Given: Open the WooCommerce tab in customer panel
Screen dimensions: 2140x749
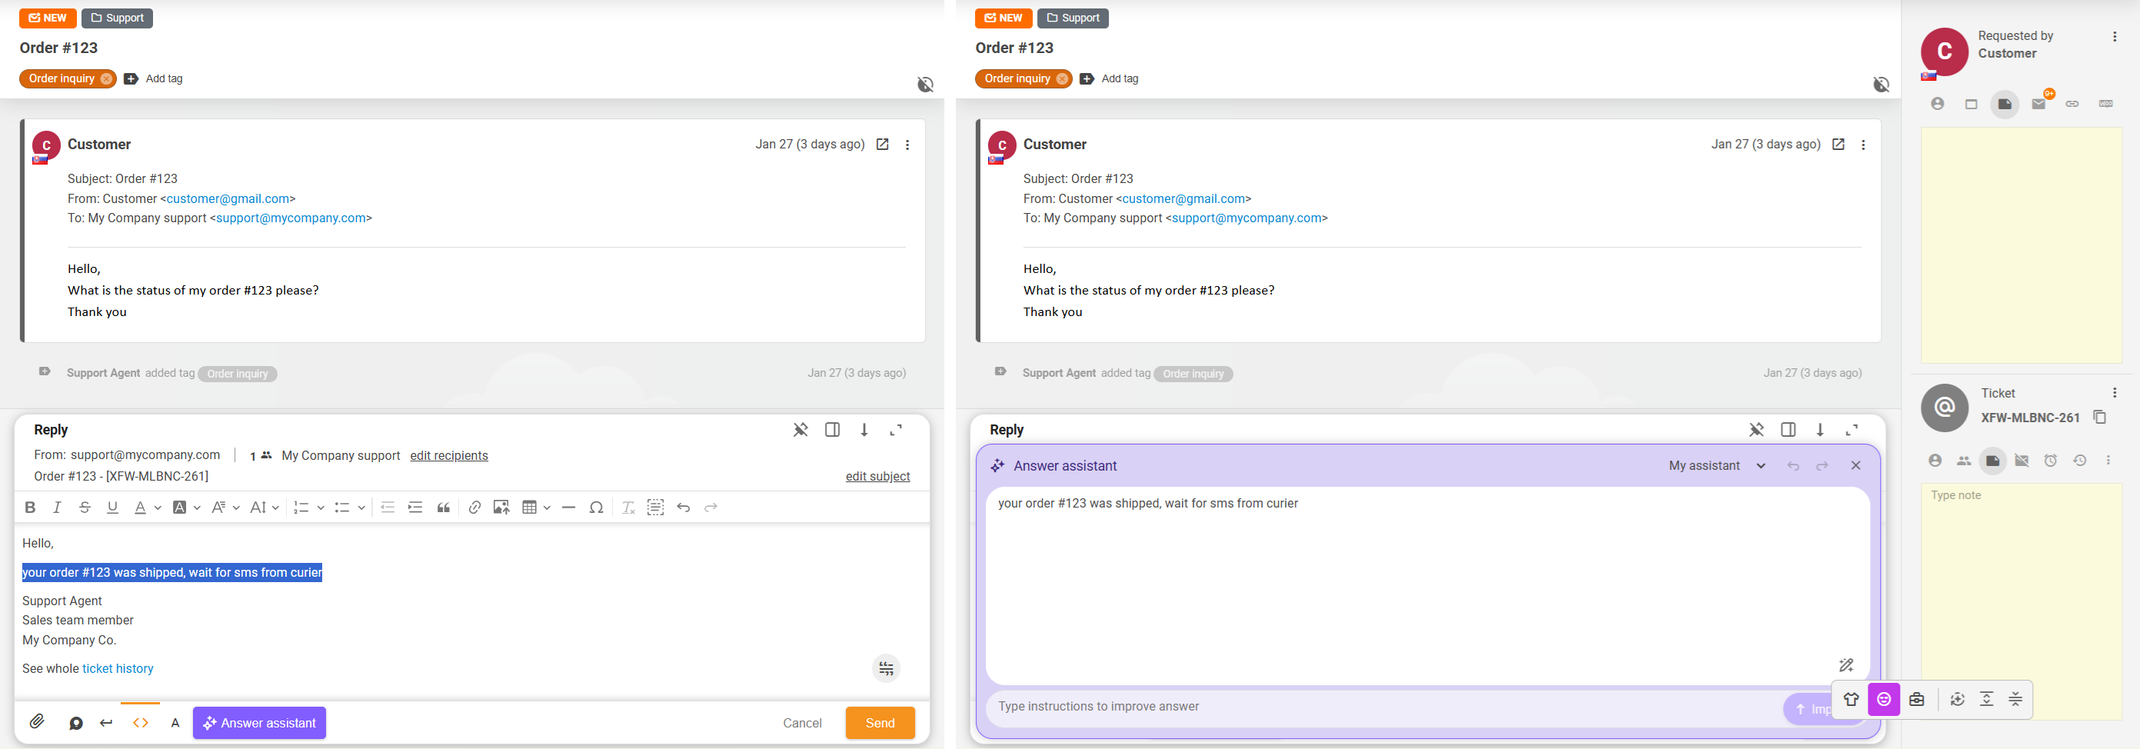Looking at the screenshot, I should click(x=2105, y=104).
